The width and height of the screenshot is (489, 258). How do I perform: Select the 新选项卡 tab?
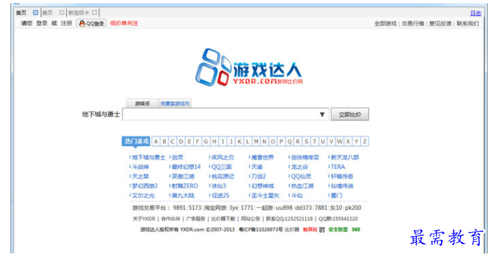click(x=79, y=13)
